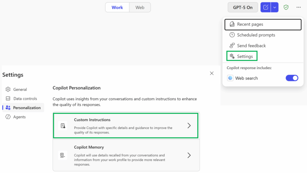Select Data controls in Settings sidebar
Viewport: 307px width, 173px height.
(x=25, y=99)
